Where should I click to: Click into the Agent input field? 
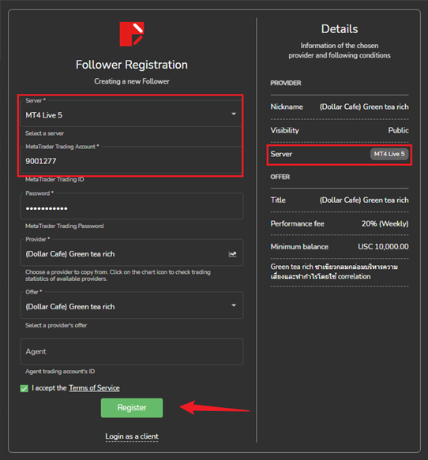pyautogui.click(x=132, y=351)
